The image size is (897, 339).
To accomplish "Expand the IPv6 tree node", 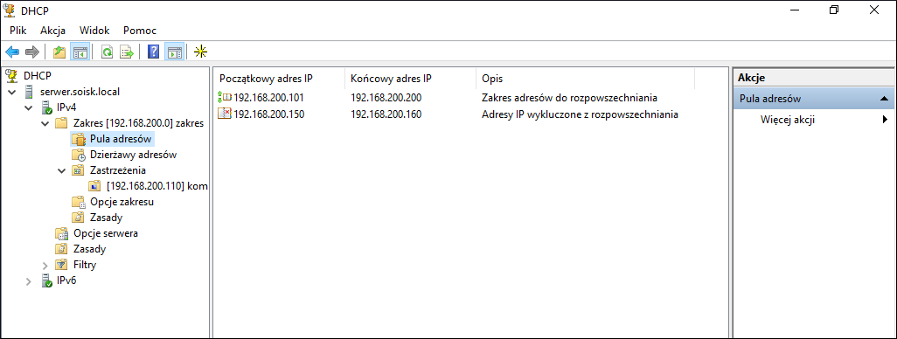I will pyautogui.click(x=29, y=280).
